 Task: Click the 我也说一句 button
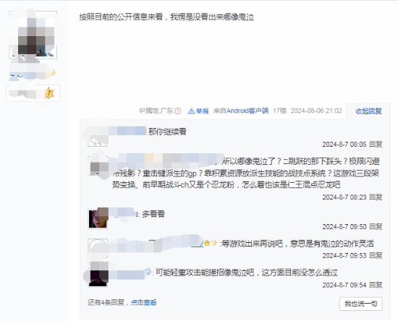360,304
